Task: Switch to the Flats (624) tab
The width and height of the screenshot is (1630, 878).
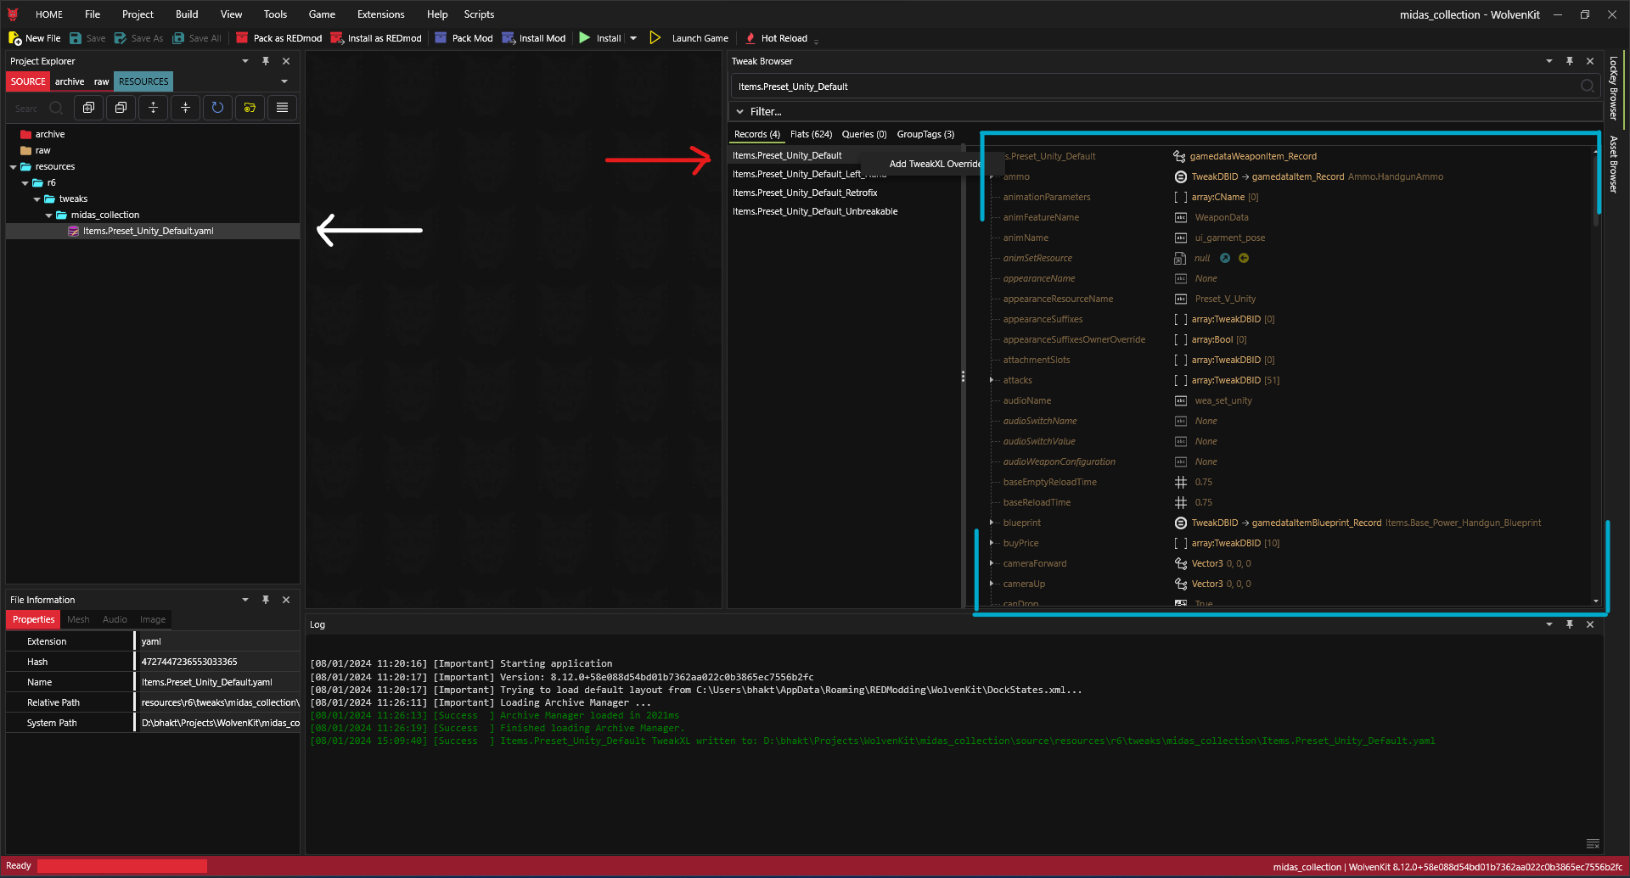Action: click(811, 134)
